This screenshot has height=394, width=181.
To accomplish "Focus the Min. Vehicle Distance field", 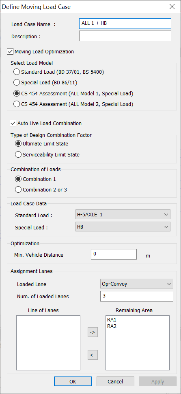I will click(x=114, y=254).
